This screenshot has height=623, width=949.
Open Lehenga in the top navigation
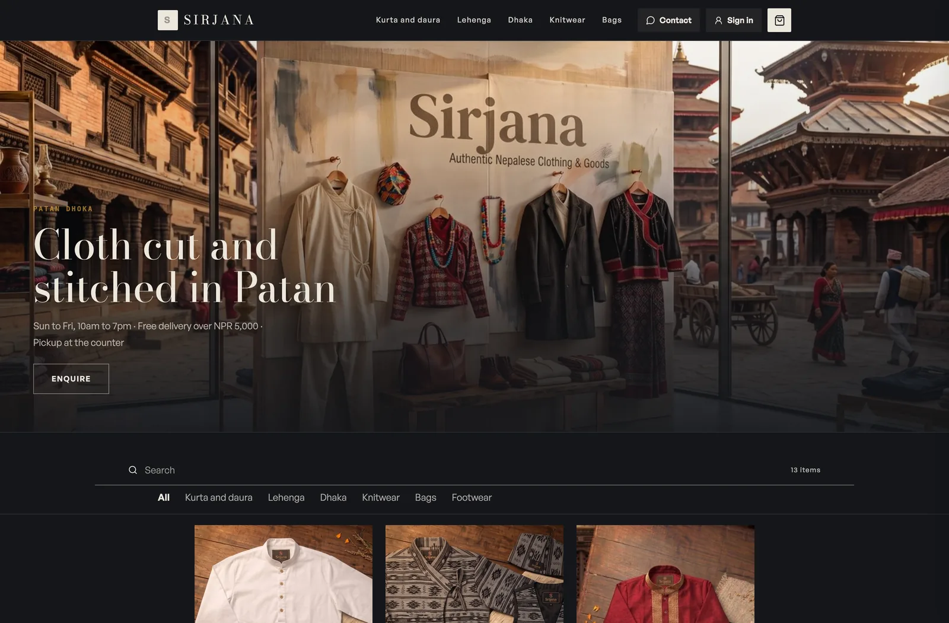[474, 20]
